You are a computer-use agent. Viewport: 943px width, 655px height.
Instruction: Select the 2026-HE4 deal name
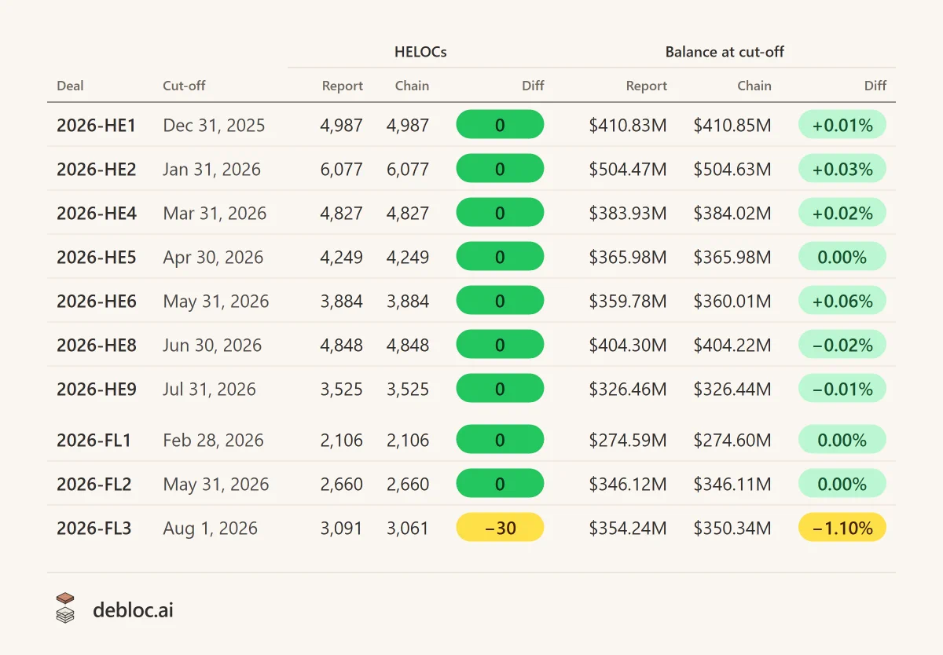click(x=96, y=213)
